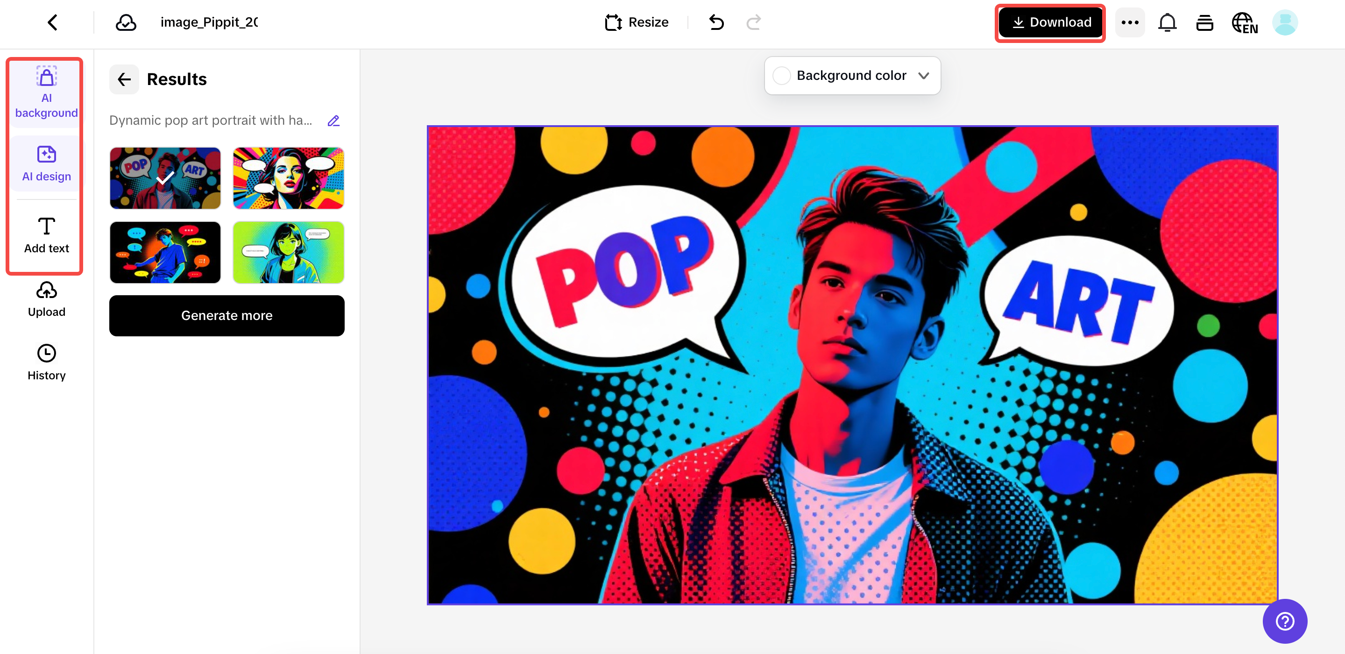Click the undo arrow icon
Screen dimensions: 1345x654
(716, 22)
